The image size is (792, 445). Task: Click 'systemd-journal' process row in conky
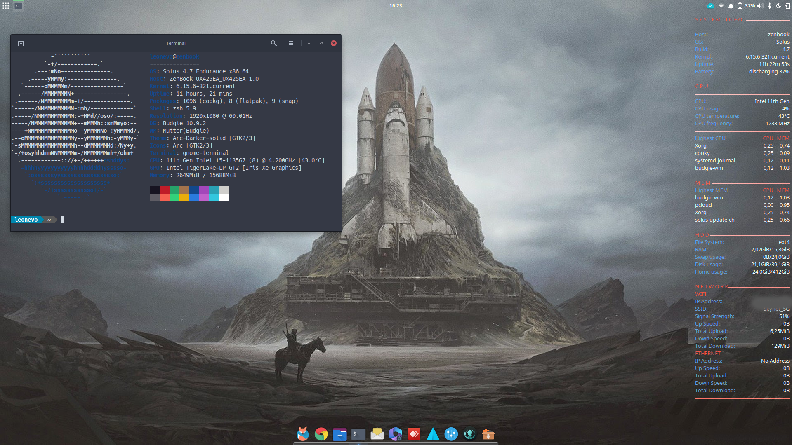click(742, 161)
